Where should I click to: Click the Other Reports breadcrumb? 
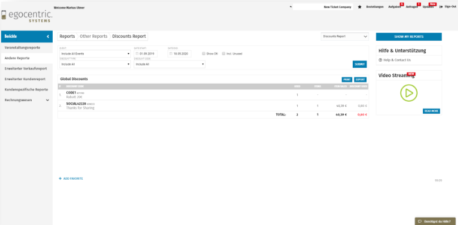click(x=93, y=37)
